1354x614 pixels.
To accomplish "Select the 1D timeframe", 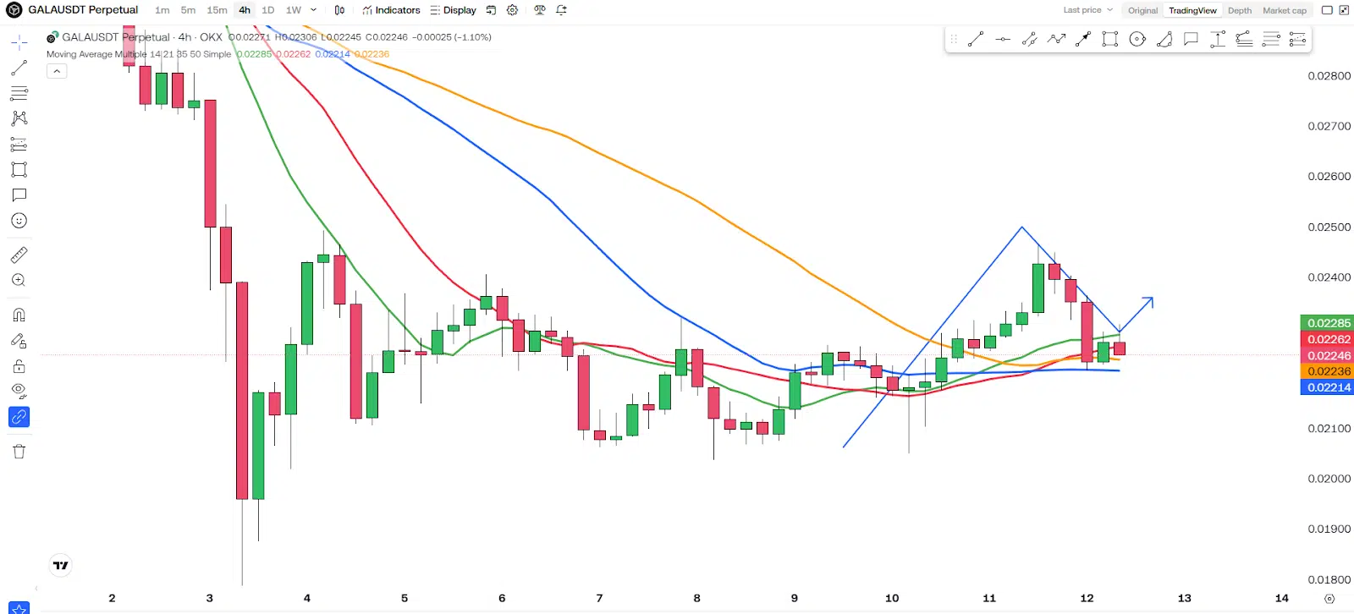I will click(x=267, y=10).
